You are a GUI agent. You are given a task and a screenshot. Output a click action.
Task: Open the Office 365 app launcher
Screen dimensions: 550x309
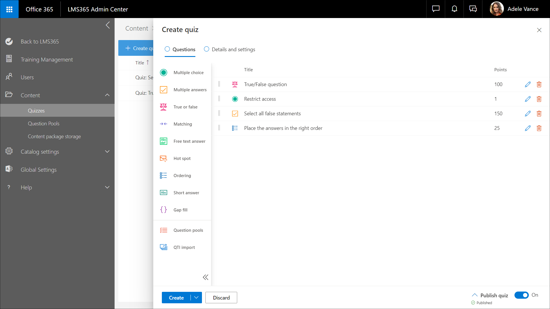click(x=9, y=9)
